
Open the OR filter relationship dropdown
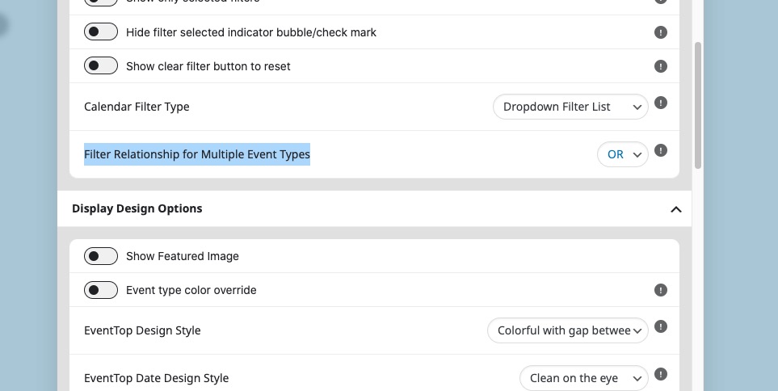tap(623, 154)
